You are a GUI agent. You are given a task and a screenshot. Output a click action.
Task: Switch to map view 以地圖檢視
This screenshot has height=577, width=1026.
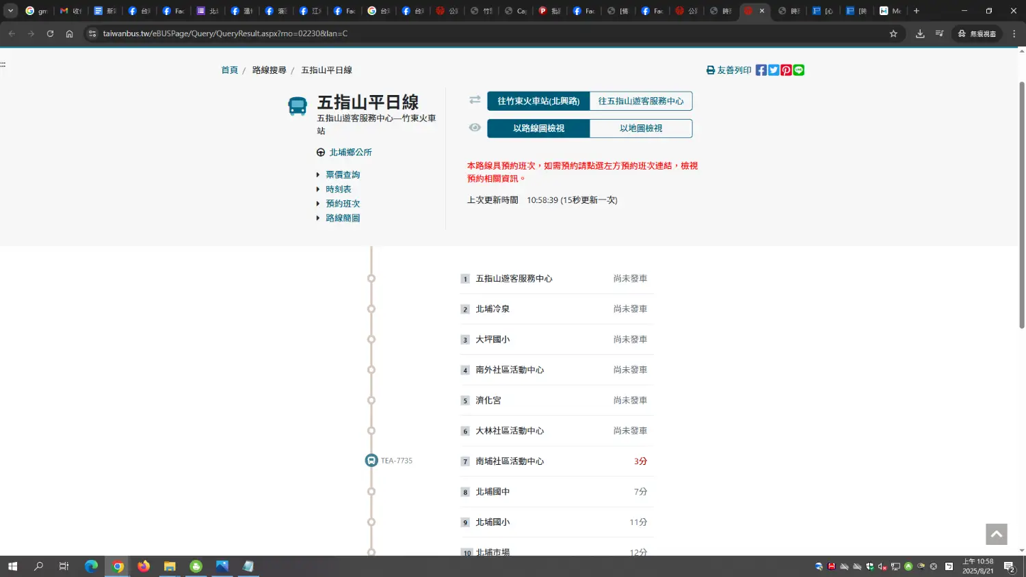tap(641, 129)
